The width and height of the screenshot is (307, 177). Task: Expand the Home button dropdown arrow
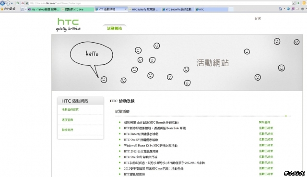[x=284, y=9]
